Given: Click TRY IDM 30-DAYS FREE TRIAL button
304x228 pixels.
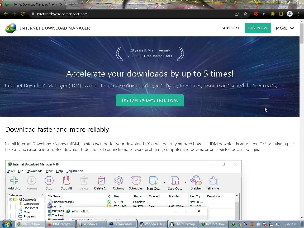Looking at the screenshot, I should point(150,100).
